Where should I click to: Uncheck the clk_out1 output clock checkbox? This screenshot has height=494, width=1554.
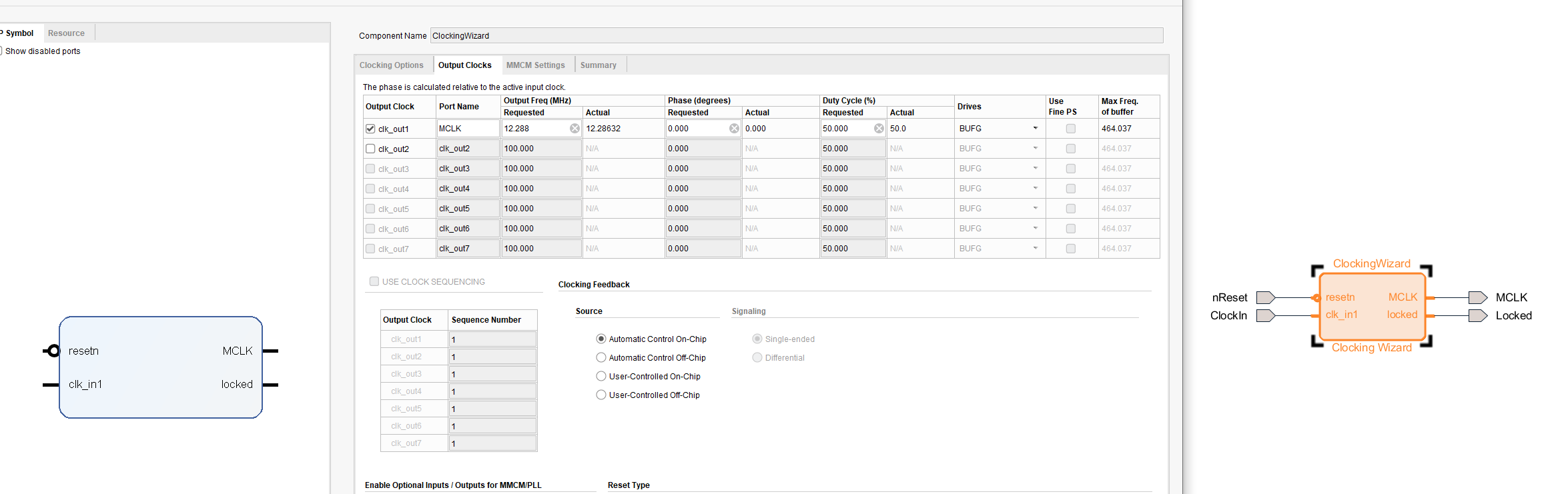(370, 129)
